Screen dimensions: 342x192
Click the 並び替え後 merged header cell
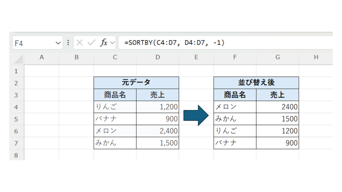coord(256,83)
